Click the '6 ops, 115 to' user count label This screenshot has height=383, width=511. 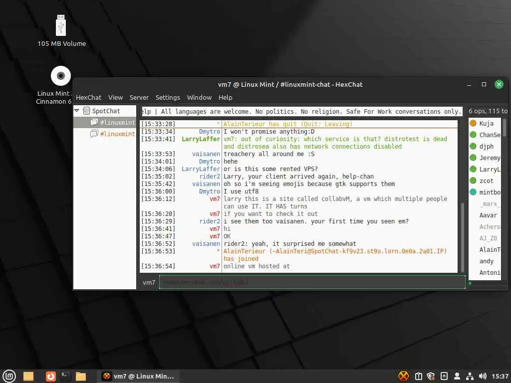[x=488, y=111]
